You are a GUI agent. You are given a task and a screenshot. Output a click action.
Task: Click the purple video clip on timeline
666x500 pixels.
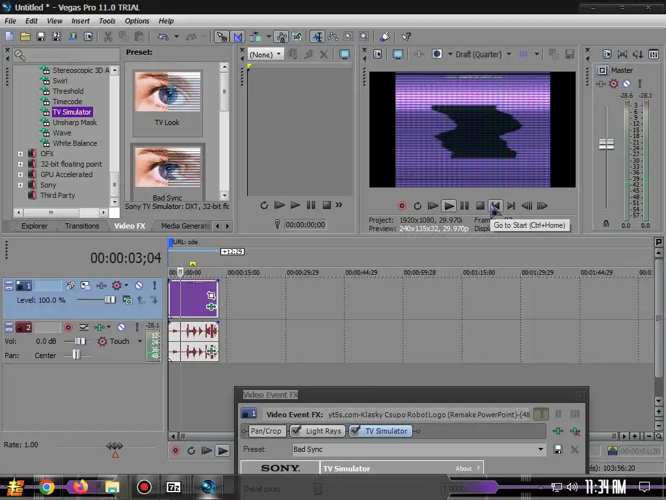point(194,298)
